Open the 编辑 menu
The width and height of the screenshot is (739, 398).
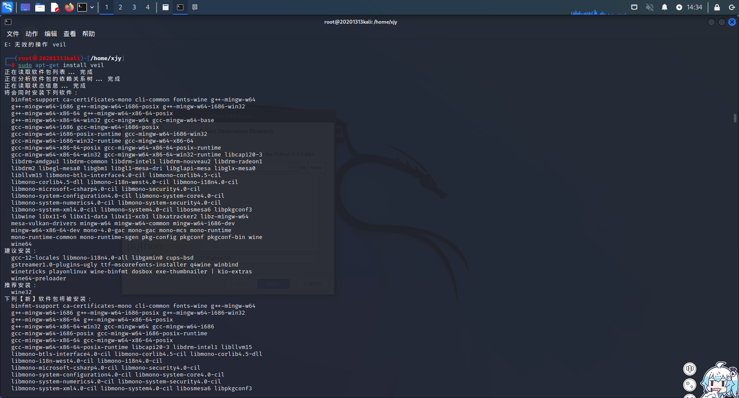(51, 34)
